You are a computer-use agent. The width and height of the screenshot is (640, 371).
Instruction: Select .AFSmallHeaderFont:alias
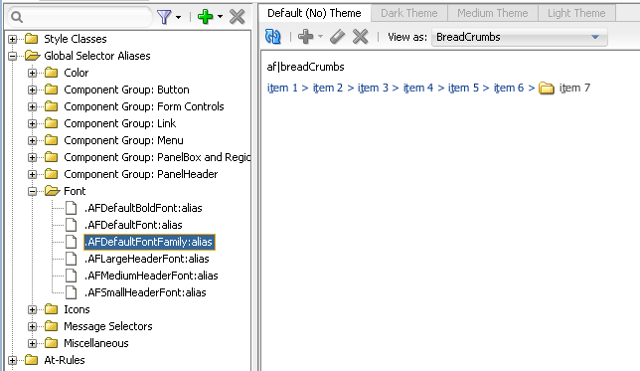click(x=145, y=292)
